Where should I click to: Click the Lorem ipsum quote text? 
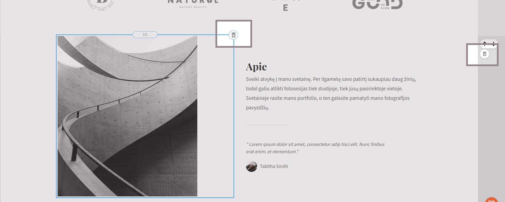315,145
